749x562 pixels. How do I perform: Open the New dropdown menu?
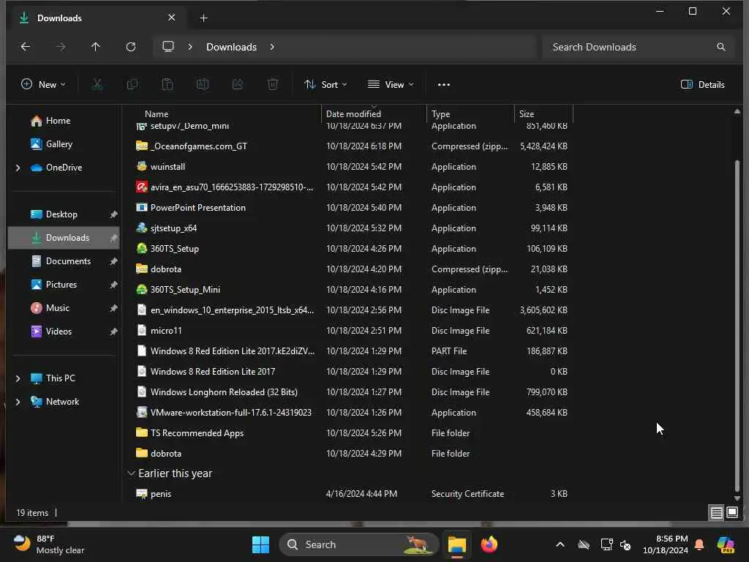[x=43, y=85]
